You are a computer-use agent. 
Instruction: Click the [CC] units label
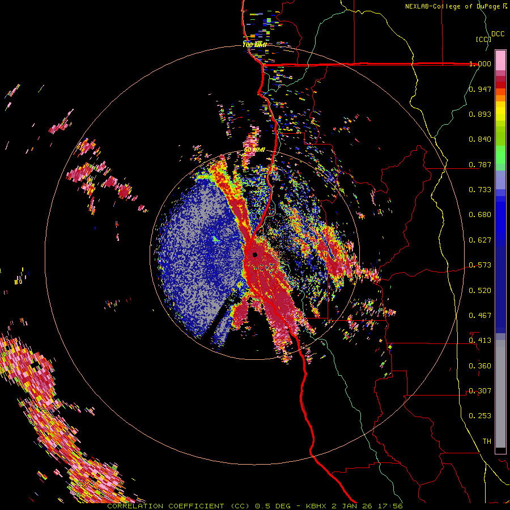tap(483, 39)
